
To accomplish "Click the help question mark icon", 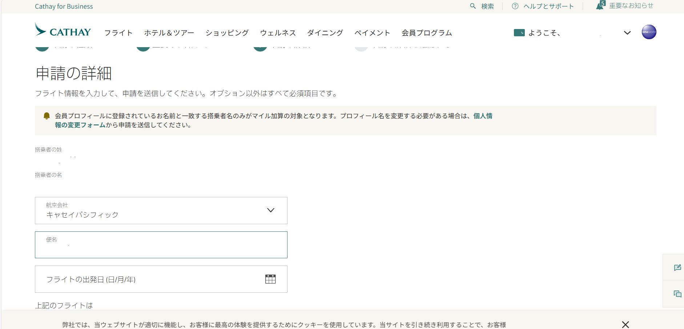I will (x=515, y=6).
